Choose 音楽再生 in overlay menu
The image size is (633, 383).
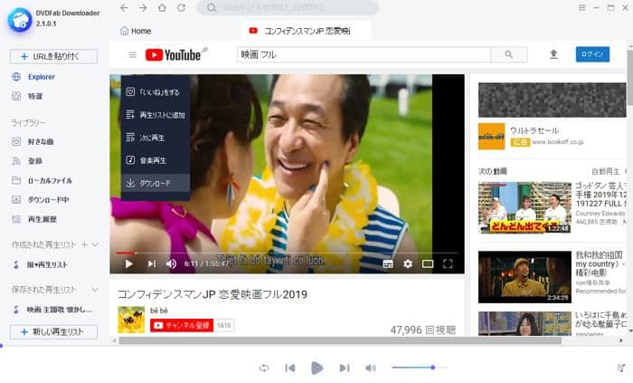pos(156,160)
